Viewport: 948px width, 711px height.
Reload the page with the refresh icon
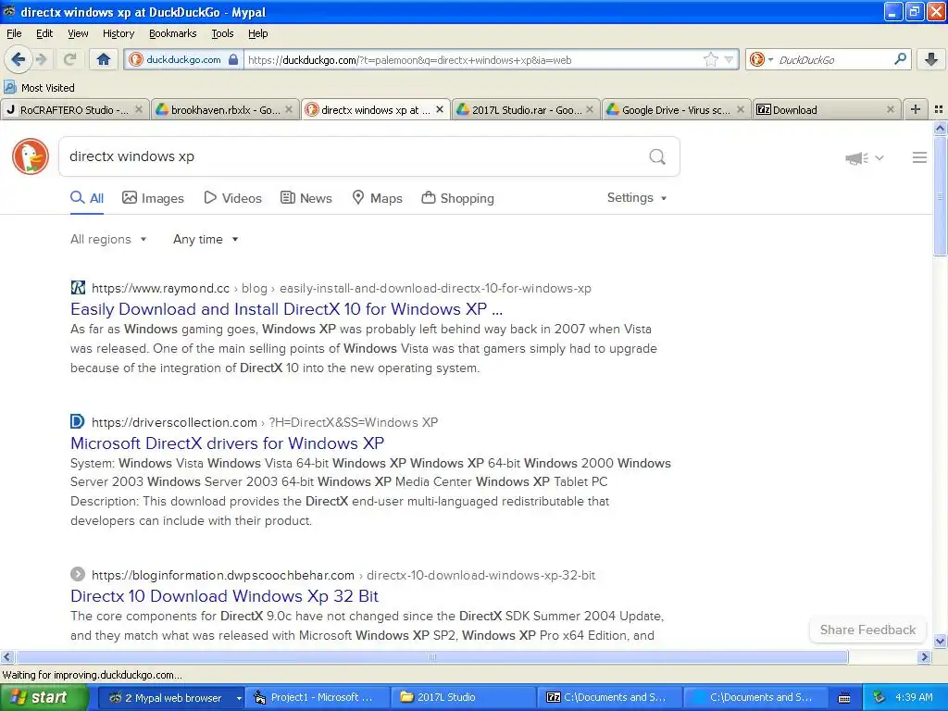pos(69,59)
